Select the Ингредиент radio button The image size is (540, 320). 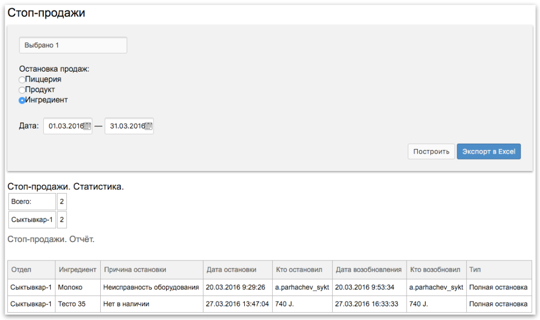[22, 101]
